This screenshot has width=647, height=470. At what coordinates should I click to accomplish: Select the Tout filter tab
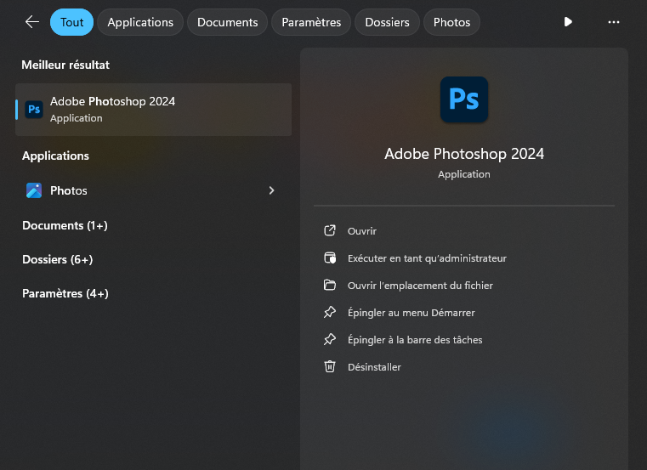tap(71, 22)
